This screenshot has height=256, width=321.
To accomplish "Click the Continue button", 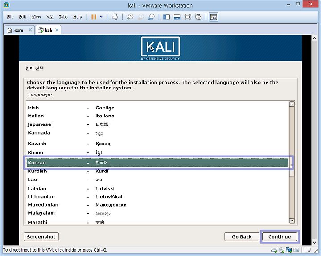I will point(280,237).
